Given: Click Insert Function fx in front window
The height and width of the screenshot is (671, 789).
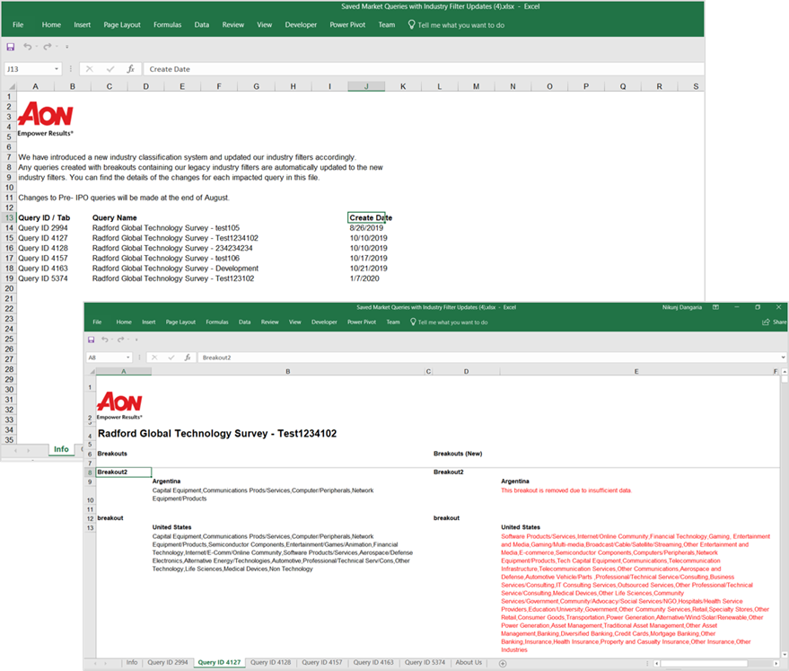Looking at the screenshot, I should tap(188, 358).
